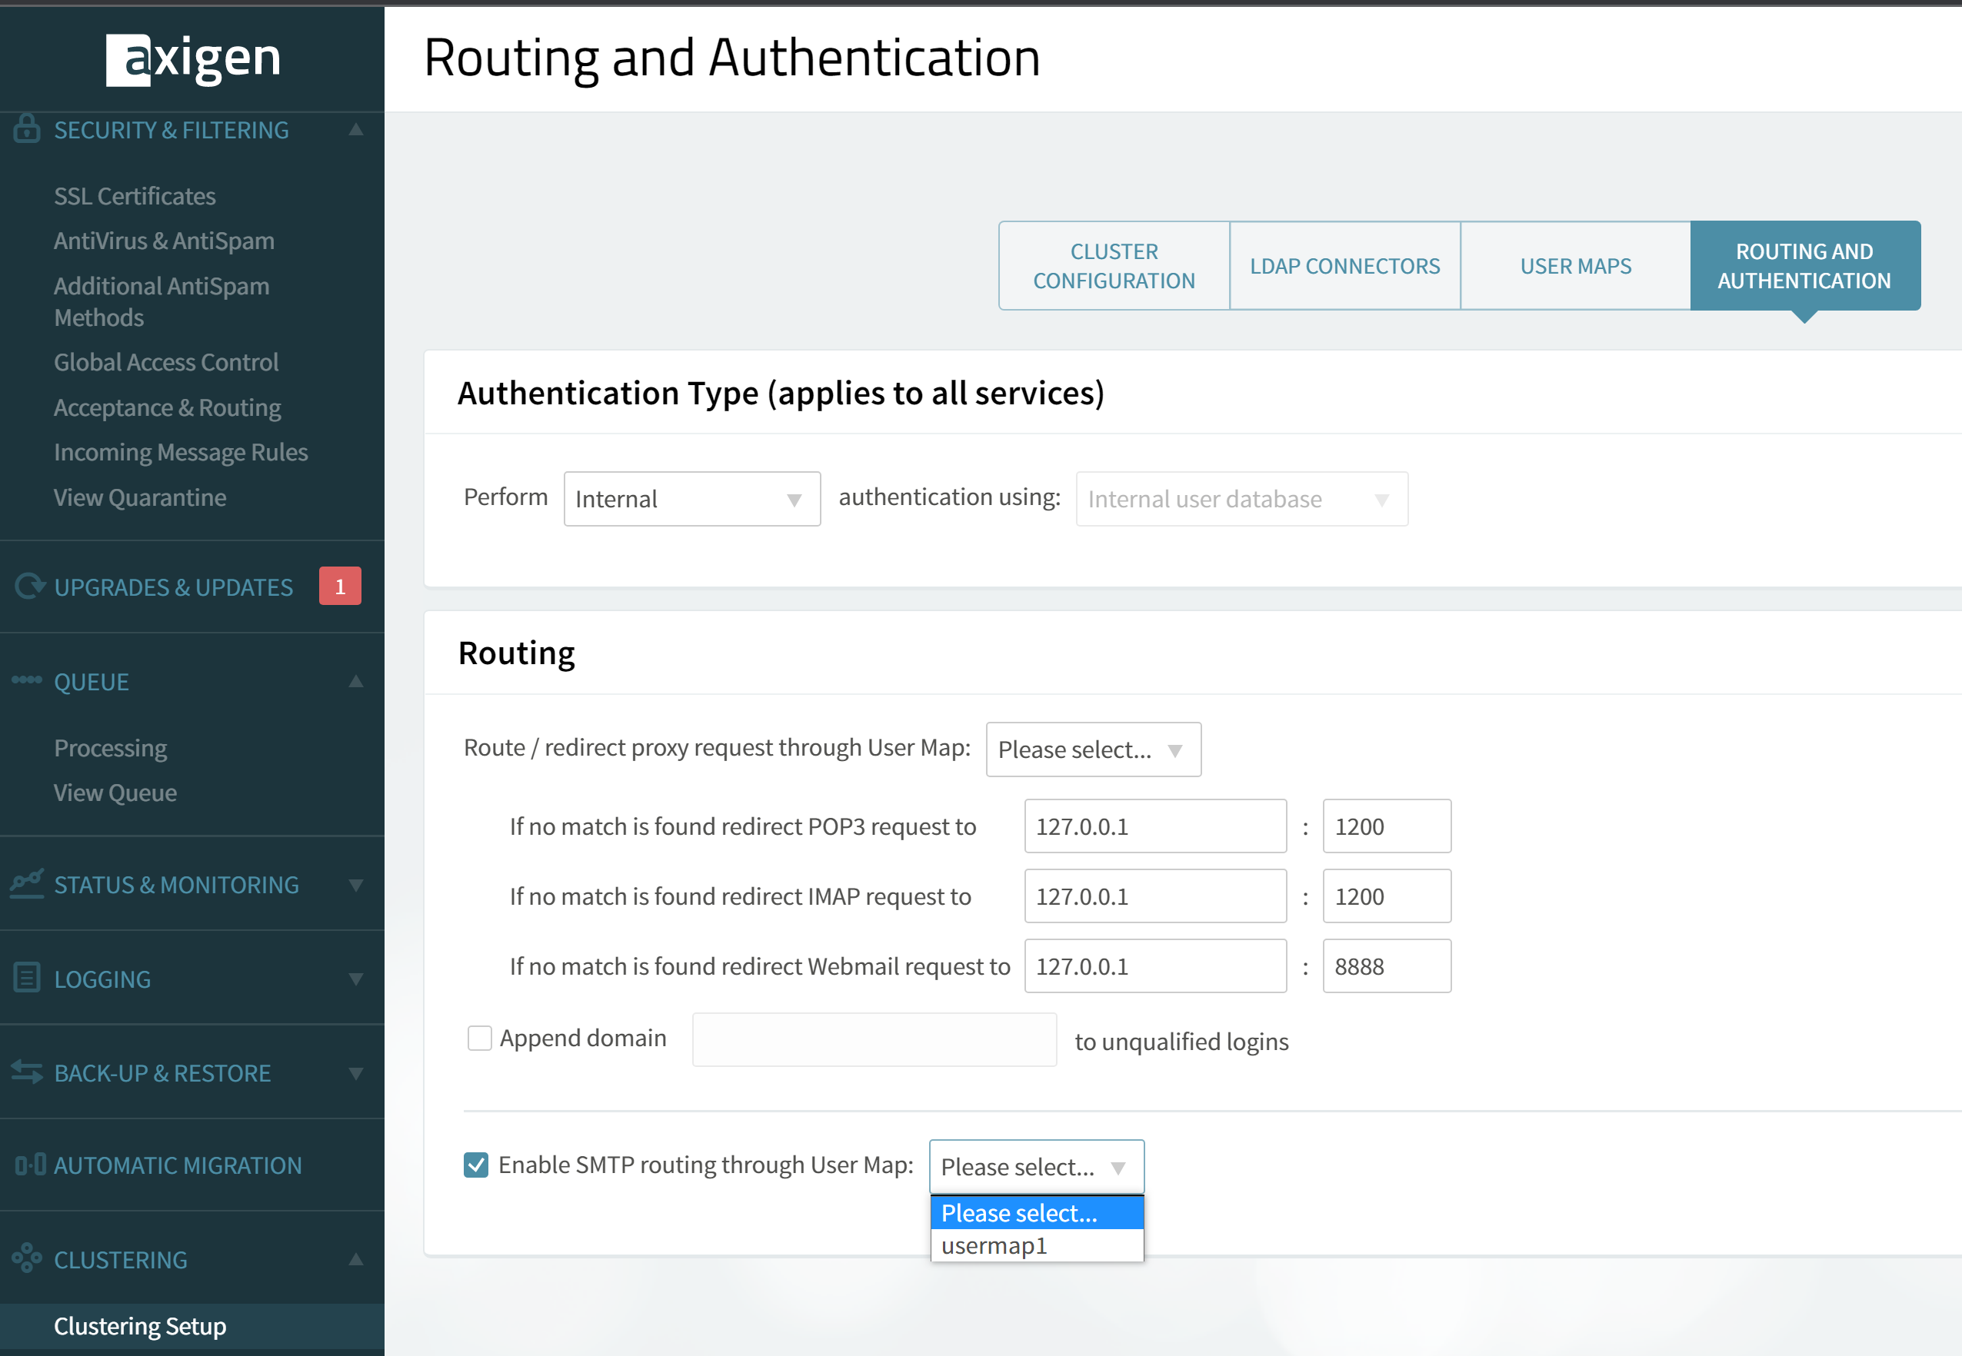Open the View Quarantine page

(139, 497)
